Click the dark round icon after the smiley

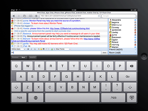pos(44,49)
